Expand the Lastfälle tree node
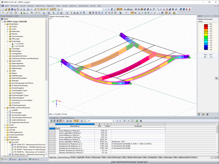Image resolution: width=219 pixels, height=164 pixels. [x=7, y=110]
